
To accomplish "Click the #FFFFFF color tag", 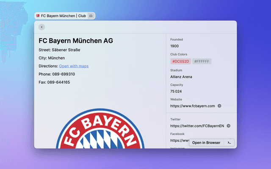I will tap(202, 62).
